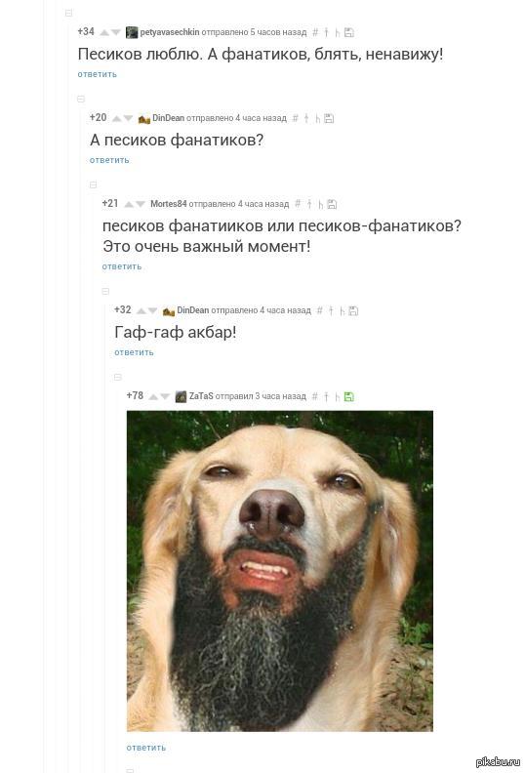Click the green save icon on ZaTaS's comment
Screen dimensions: 525x773
point(349,396)
